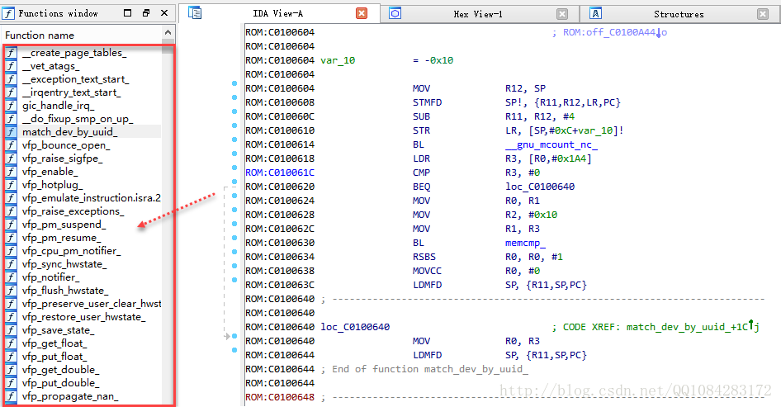Screen dimensions: 781x407
Task: Click breakpoint dot at ROM:C0100630 BL line
Action: click(234, 238)
